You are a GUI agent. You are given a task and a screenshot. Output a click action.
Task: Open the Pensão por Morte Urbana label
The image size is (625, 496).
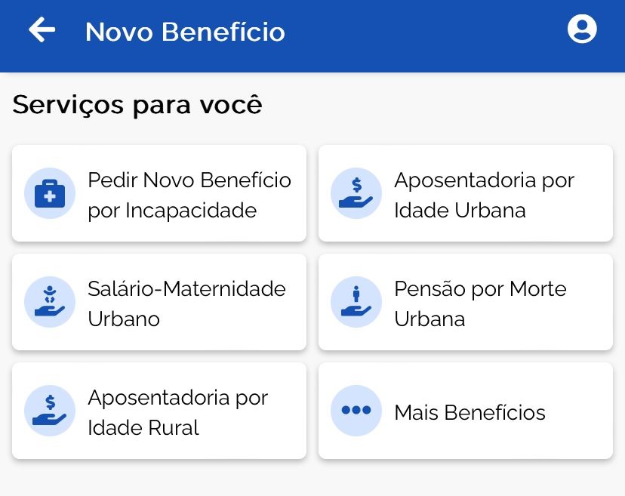coord(480,303)
